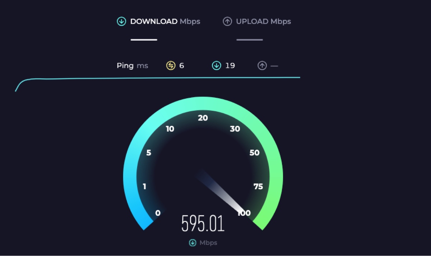
Task: Select the UPLOAD Mbps tab label
Action: tap(263, 22)
